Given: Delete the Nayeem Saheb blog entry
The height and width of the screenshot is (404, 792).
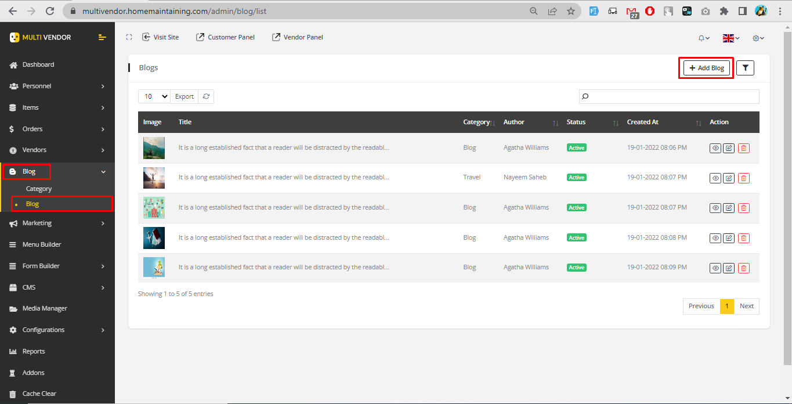Looking at the screenshot, I should (x=743, y=178).
